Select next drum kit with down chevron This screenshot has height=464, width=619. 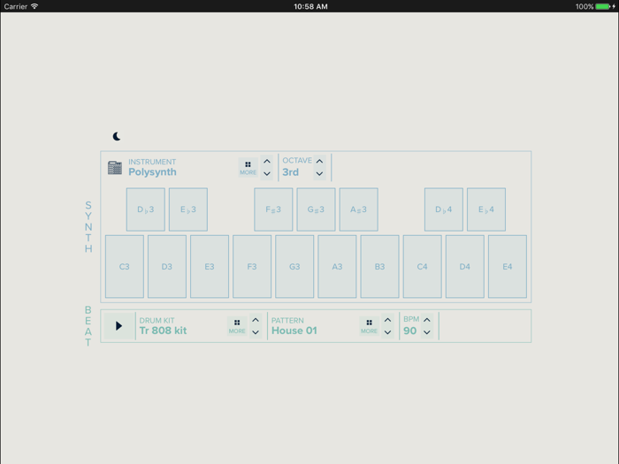[x=256, y=332]
